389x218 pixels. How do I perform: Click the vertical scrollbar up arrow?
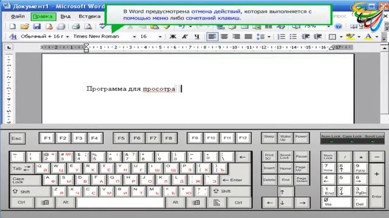pos(384,48)
